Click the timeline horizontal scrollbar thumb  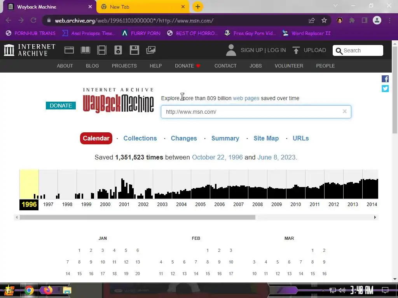click(x=137, y=217)
